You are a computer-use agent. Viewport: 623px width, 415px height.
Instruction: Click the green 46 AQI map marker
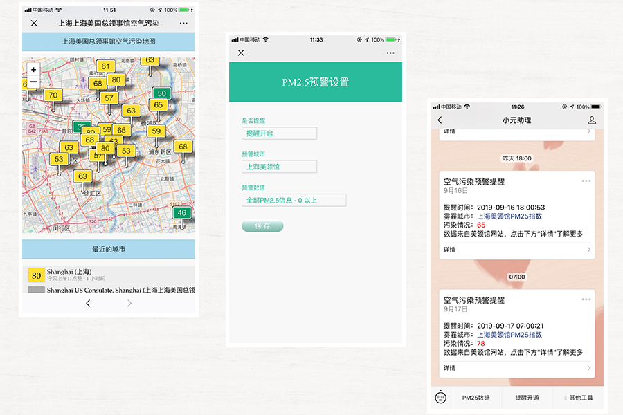[181, 213]
